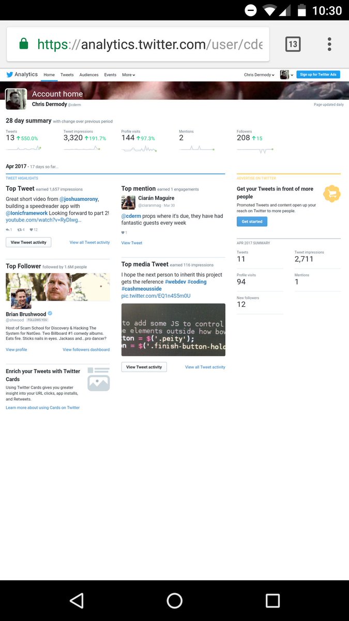Click the 'FOLLOWS YOU' badge
This screenshot has height=621, width=349.
click(37, 320)
